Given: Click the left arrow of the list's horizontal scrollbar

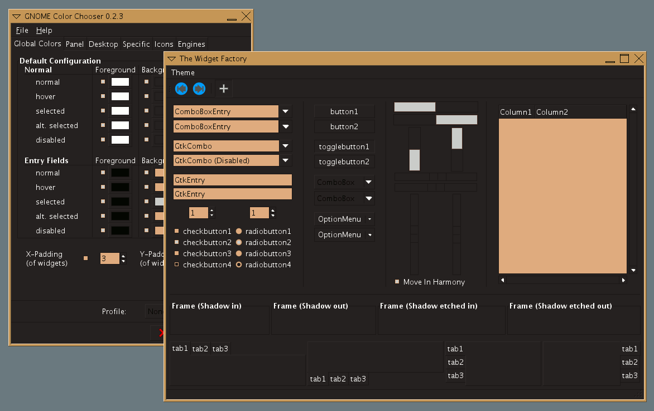Looking at the screenshot, I should coord(503,280).
